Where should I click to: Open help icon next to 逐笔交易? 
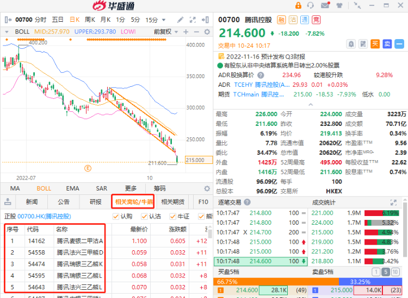[x=248, y=202]
